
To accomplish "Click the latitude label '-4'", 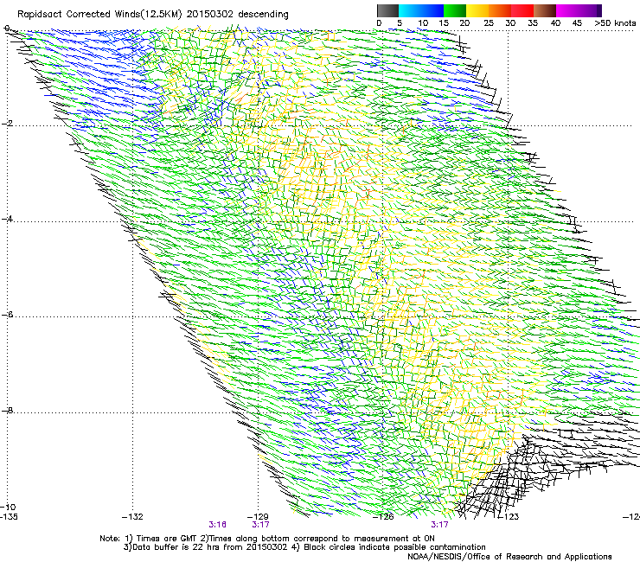I will tap(7, 219).
